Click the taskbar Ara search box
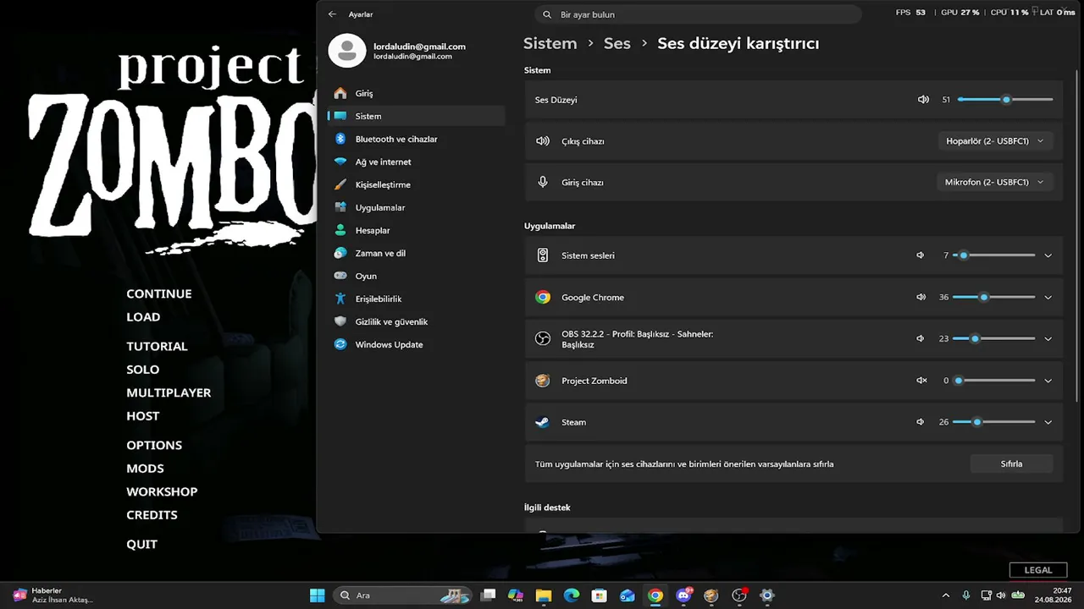 click(403, 595)
